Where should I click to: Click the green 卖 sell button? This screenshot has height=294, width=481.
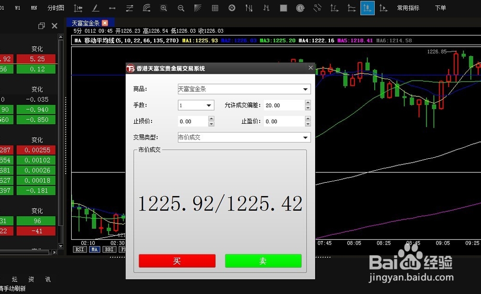point(263,261)
